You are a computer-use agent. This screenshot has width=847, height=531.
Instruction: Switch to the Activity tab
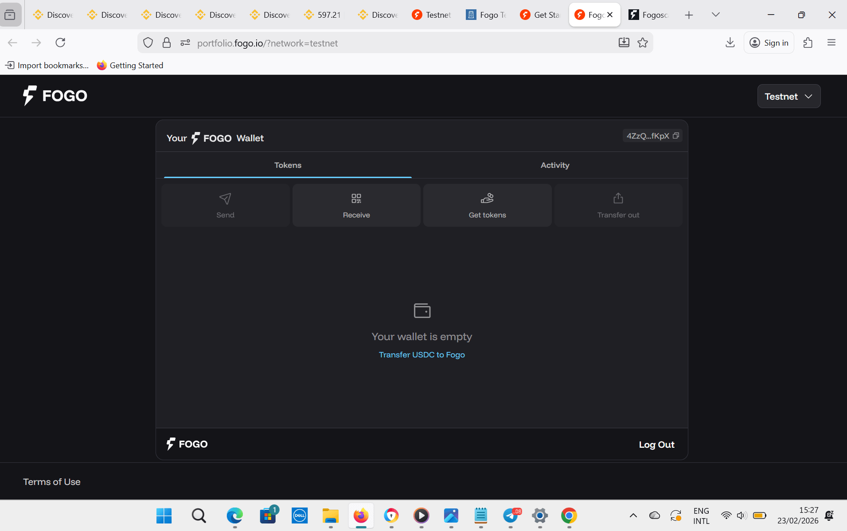tap(555, 165)
